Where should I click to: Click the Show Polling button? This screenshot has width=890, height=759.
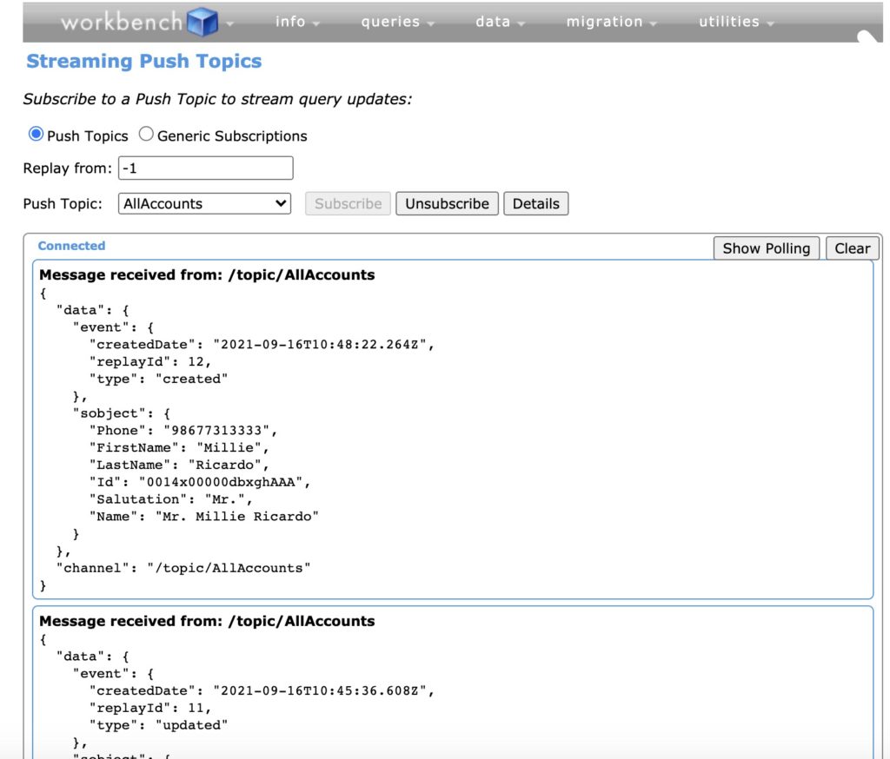tap(766, 247)
